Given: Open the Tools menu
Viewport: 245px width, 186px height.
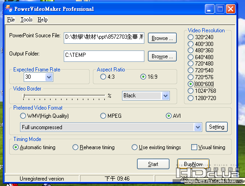Looking at the screenshot, I should (26, 20).
